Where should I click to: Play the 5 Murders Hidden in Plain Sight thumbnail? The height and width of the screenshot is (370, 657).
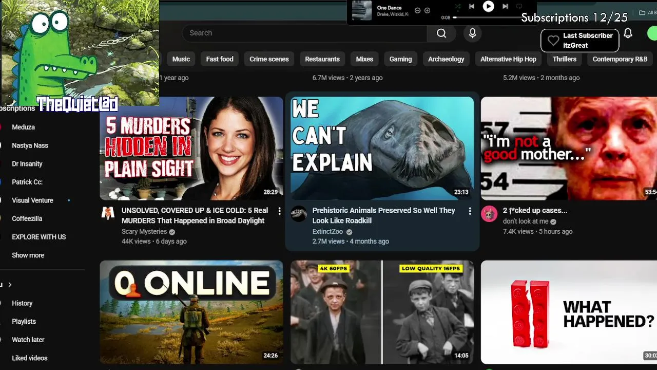click(x=191, y=148)
